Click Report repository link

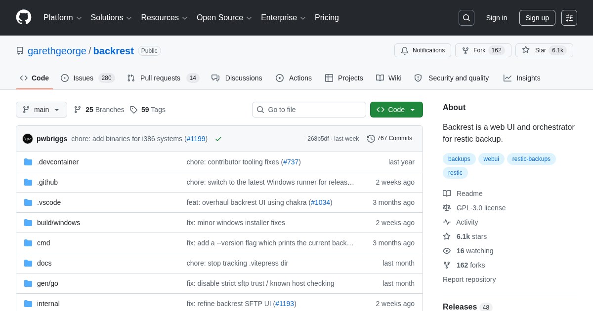469,279
